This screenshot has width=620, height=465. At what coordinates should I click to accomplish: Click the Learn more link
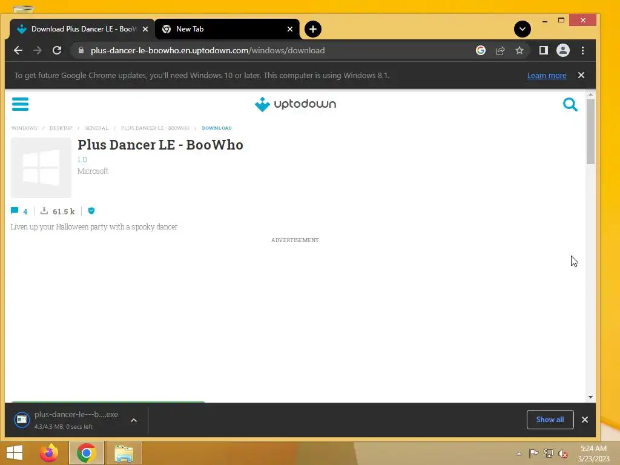(547, 76)
